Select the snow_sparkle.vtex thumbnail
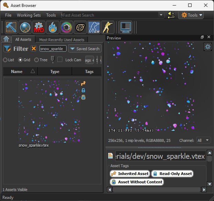 click(49, 111)
